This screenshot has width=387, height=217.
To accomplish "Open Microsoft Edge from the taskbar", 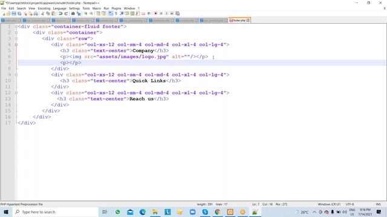I will tap(143, 212).
